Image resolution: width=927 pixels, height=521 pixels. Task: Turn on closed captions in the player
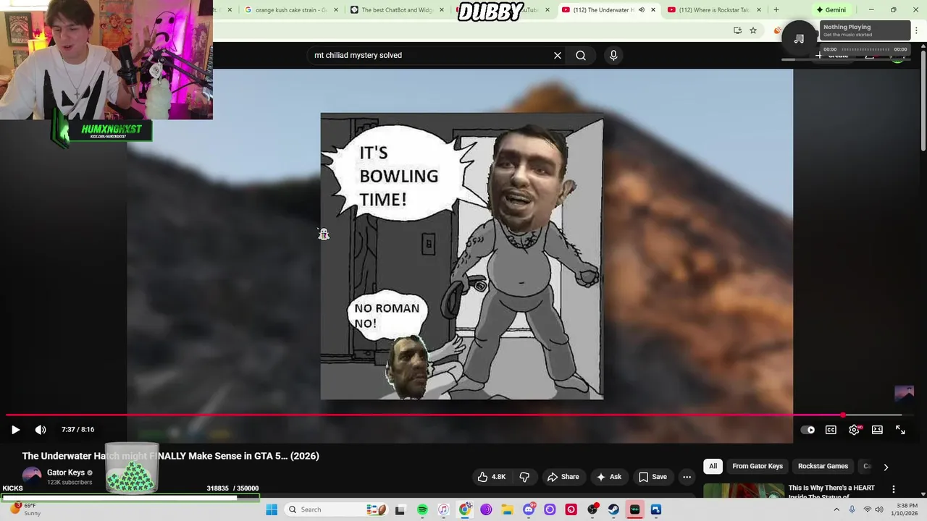point(831,430)
